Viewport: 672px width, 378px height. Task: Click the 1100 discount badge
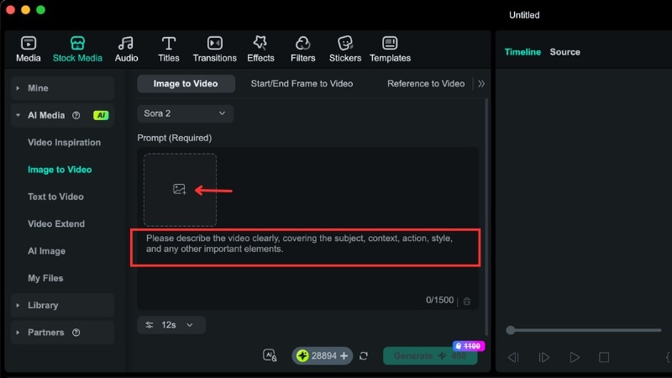click(x=469, y=346)
